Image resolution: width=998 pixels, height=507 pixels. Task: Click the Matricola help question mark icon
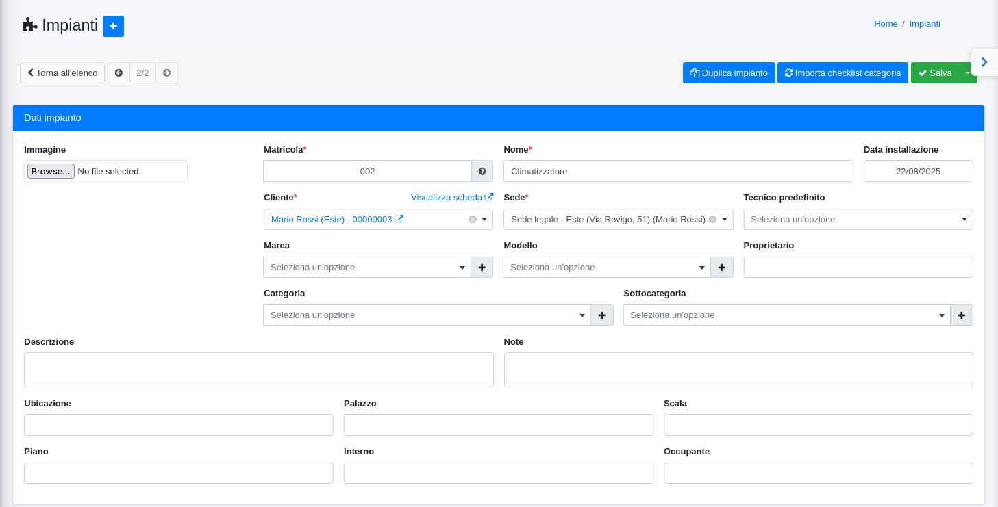pos(482,171)
